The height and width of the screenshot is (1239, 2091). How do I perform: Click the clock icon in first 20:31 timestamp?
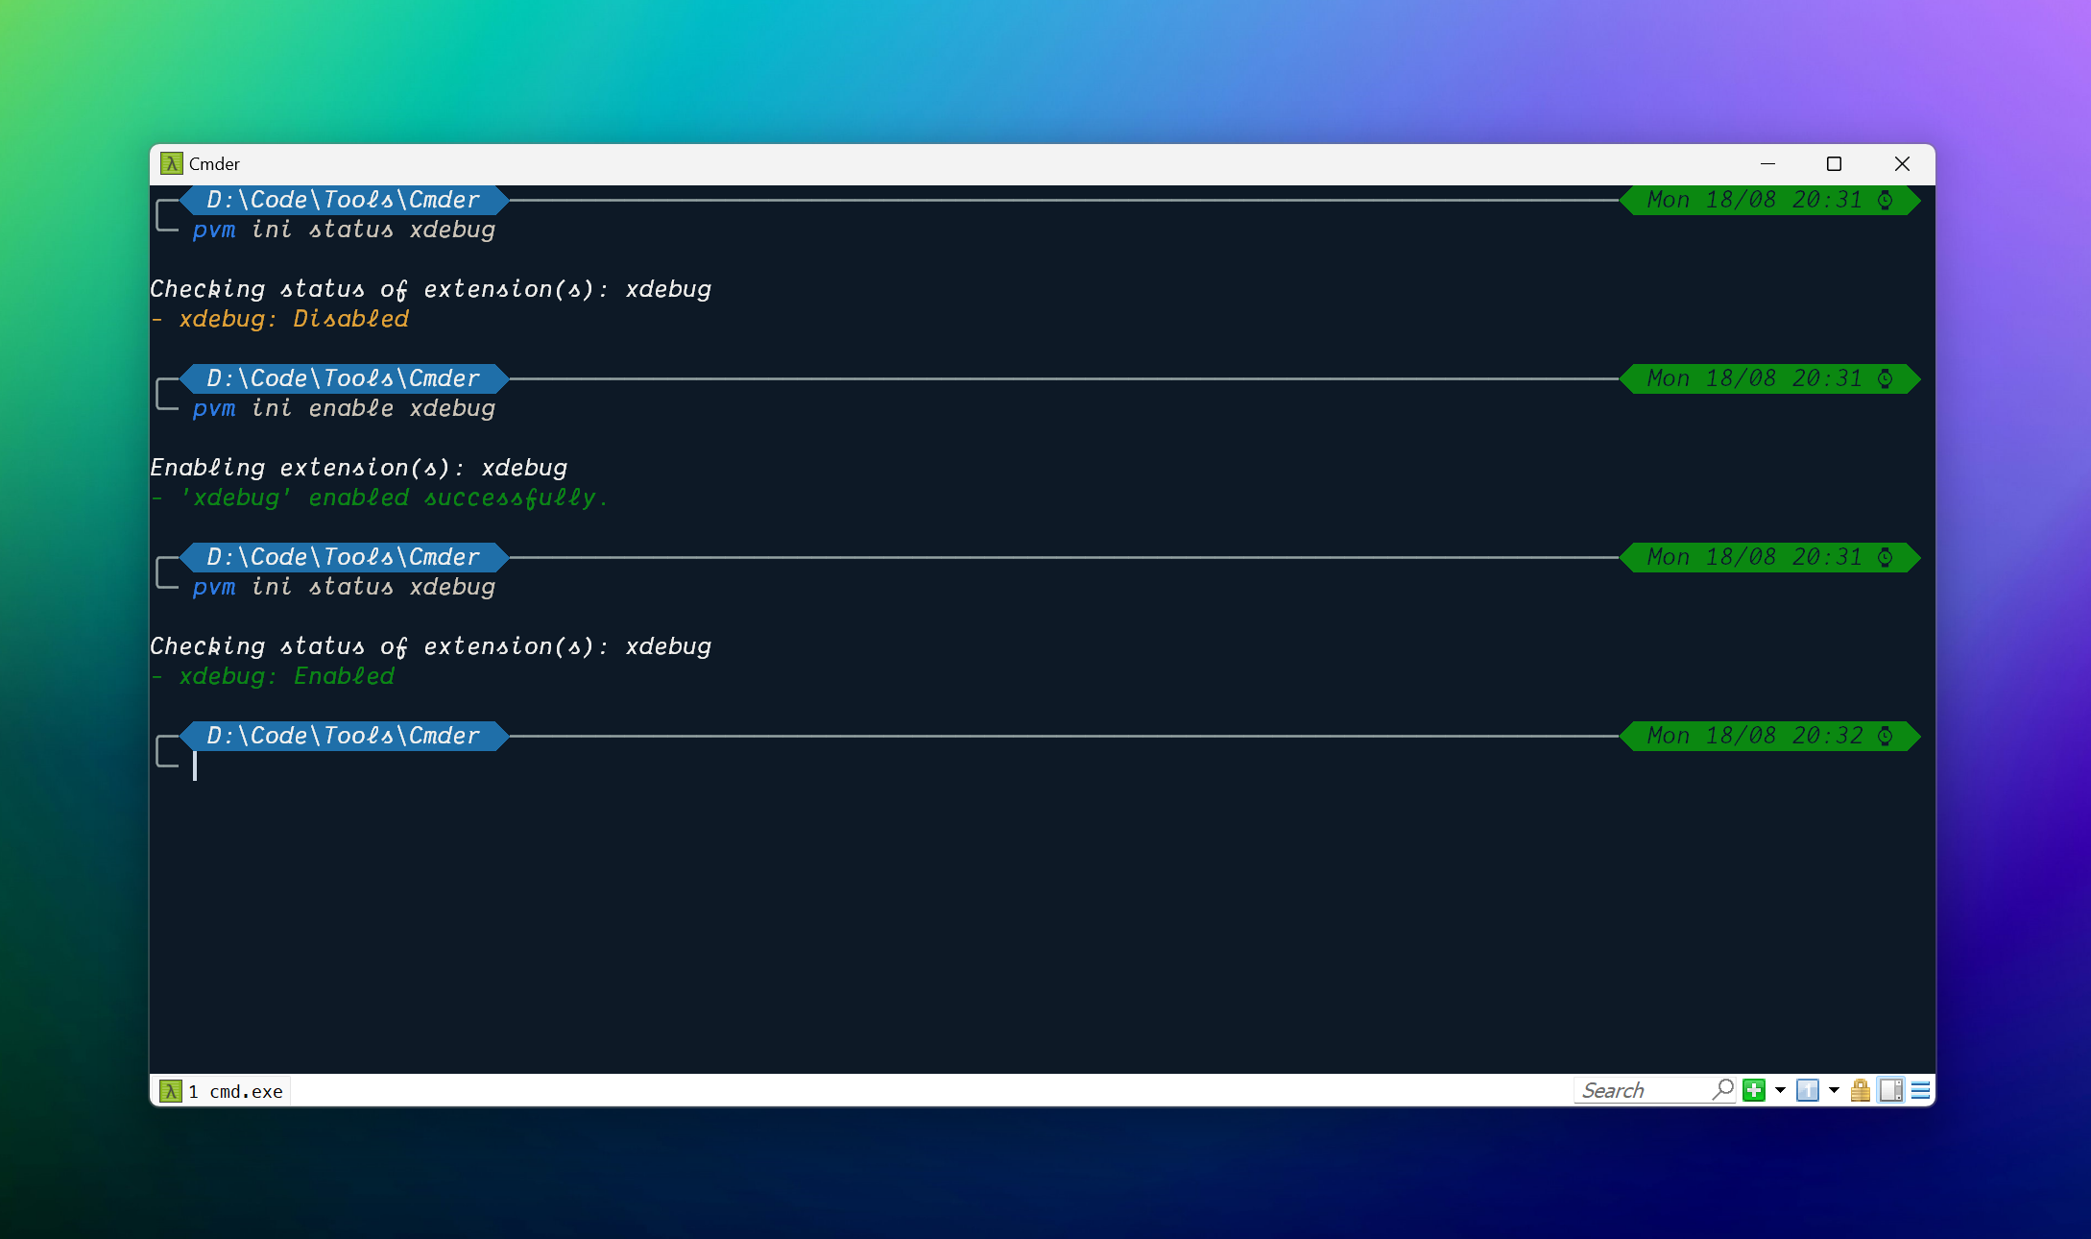point(1886,200)
